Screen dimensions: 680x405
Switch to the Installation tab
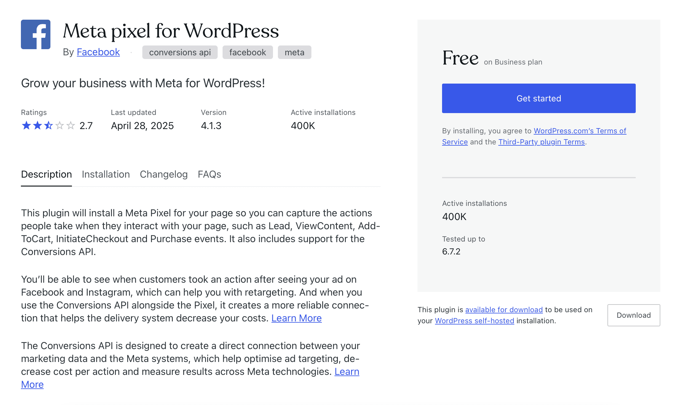pos(106,174)
